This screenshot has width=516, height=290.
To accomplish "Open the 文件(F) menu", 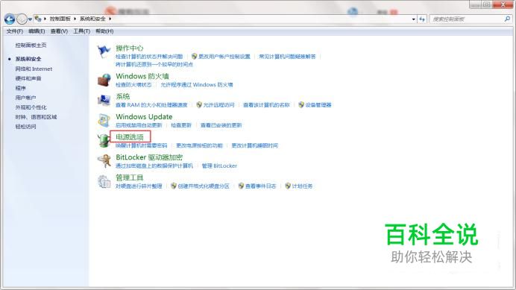I will click(15, 31).
